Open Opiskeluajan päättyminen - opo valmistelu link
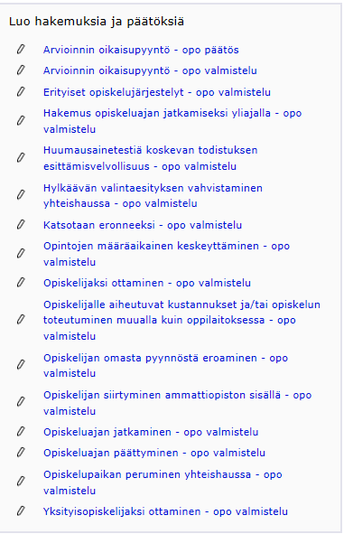344x534 pixels. tap(154, 453)
